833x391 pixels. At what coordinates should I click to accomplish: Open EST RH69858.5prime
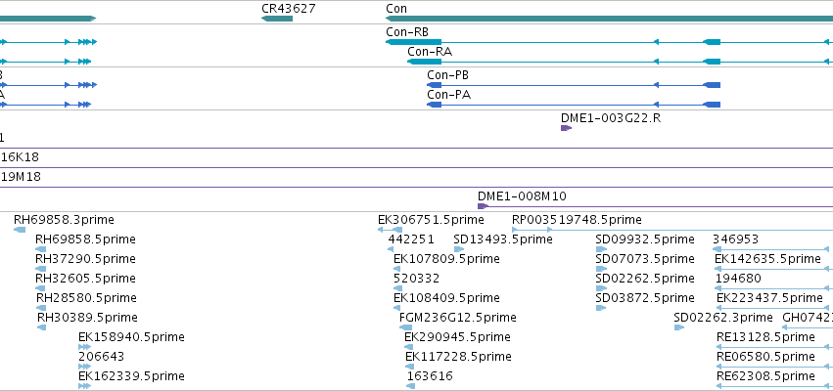click(x=40, y=249)
